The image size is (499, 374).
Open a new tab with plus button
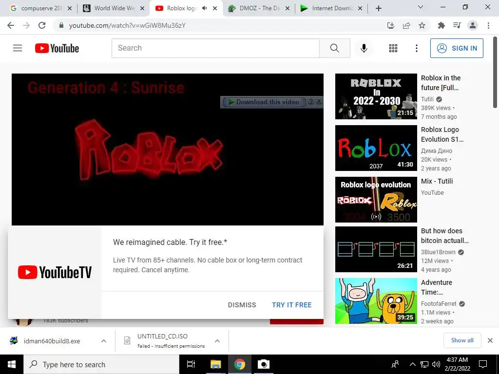[x=378, y=8]
